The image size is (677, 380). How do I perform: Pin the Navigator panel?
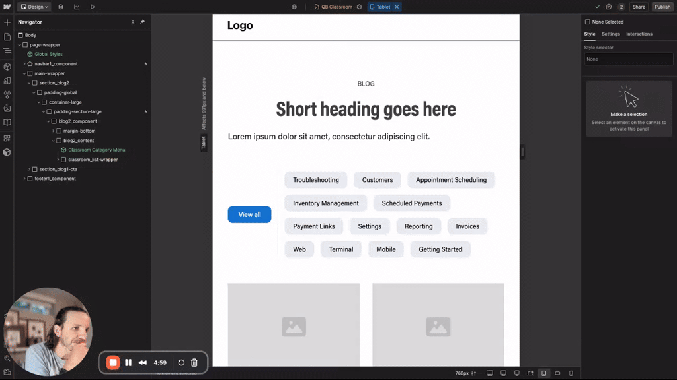(x=143, y=22)
